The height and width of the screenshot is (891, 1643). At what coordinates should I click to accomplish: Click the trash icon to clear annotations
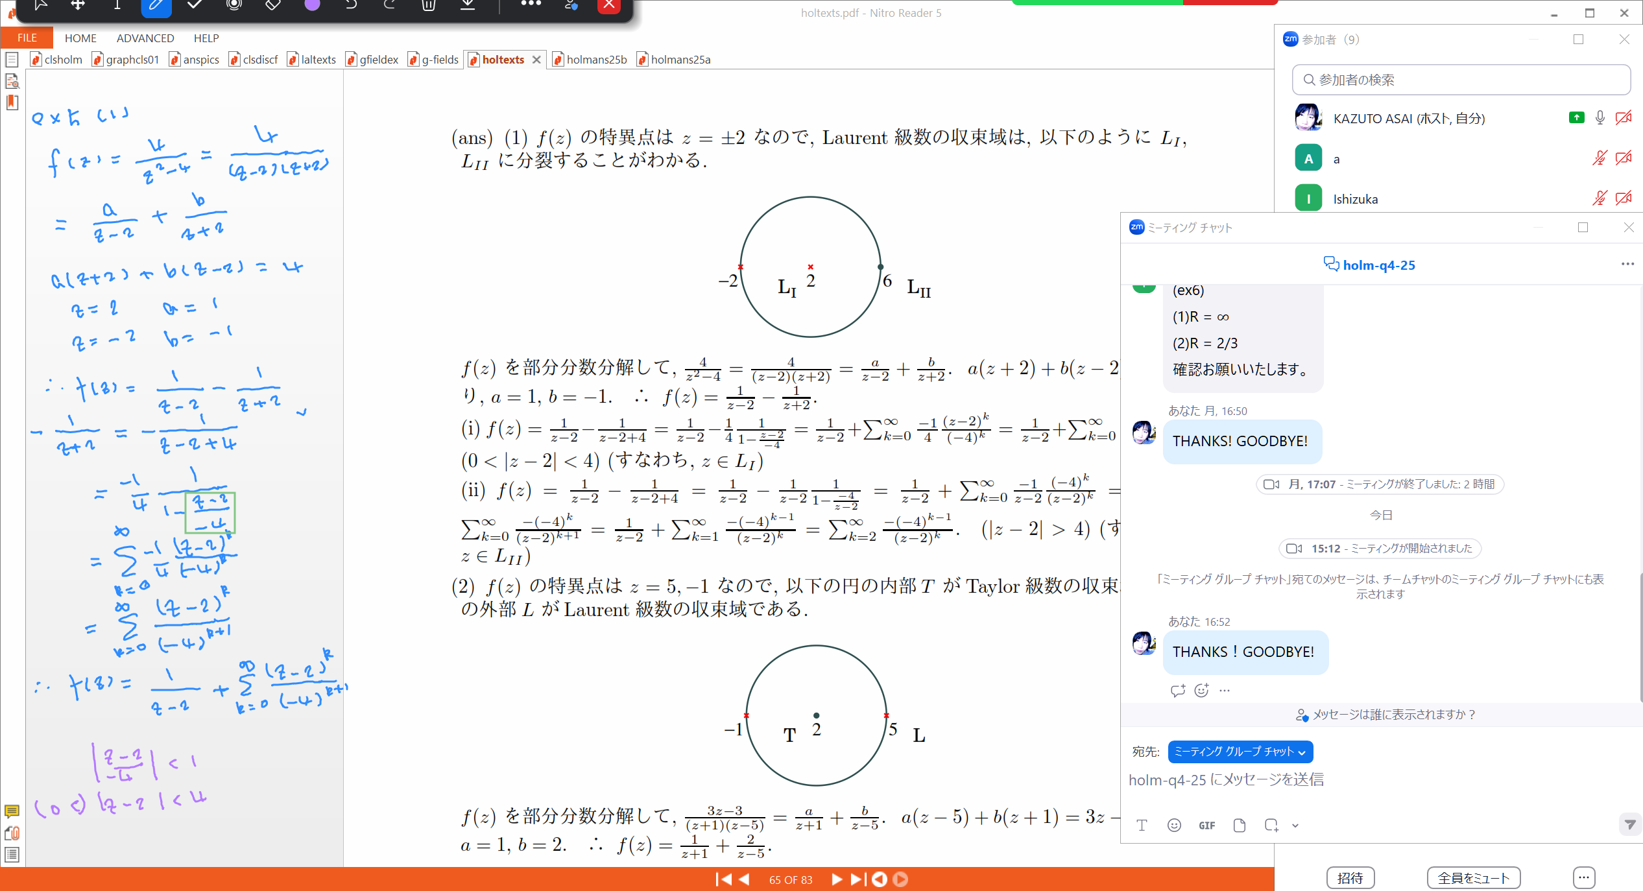[428, 5]
